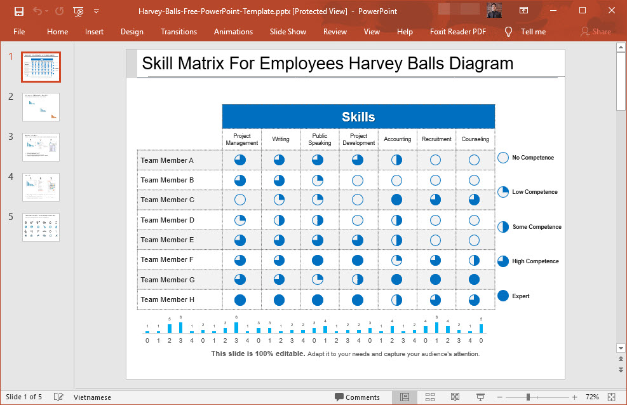Open the Transitions tab
627x405 pixels.
click(x=179, y=32)
